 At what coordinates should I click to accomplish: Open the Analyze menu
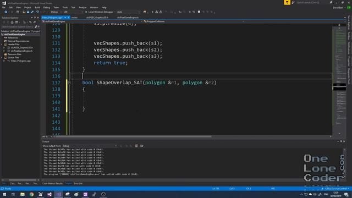pyautogui.click(x=82, y=7)
